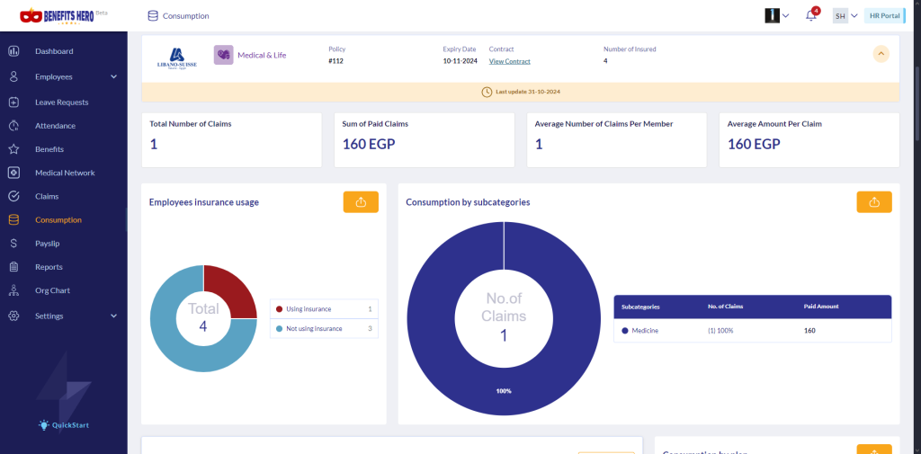
Task: Open the company switcher dropdown arrow
Action: [x=786, y=16]
